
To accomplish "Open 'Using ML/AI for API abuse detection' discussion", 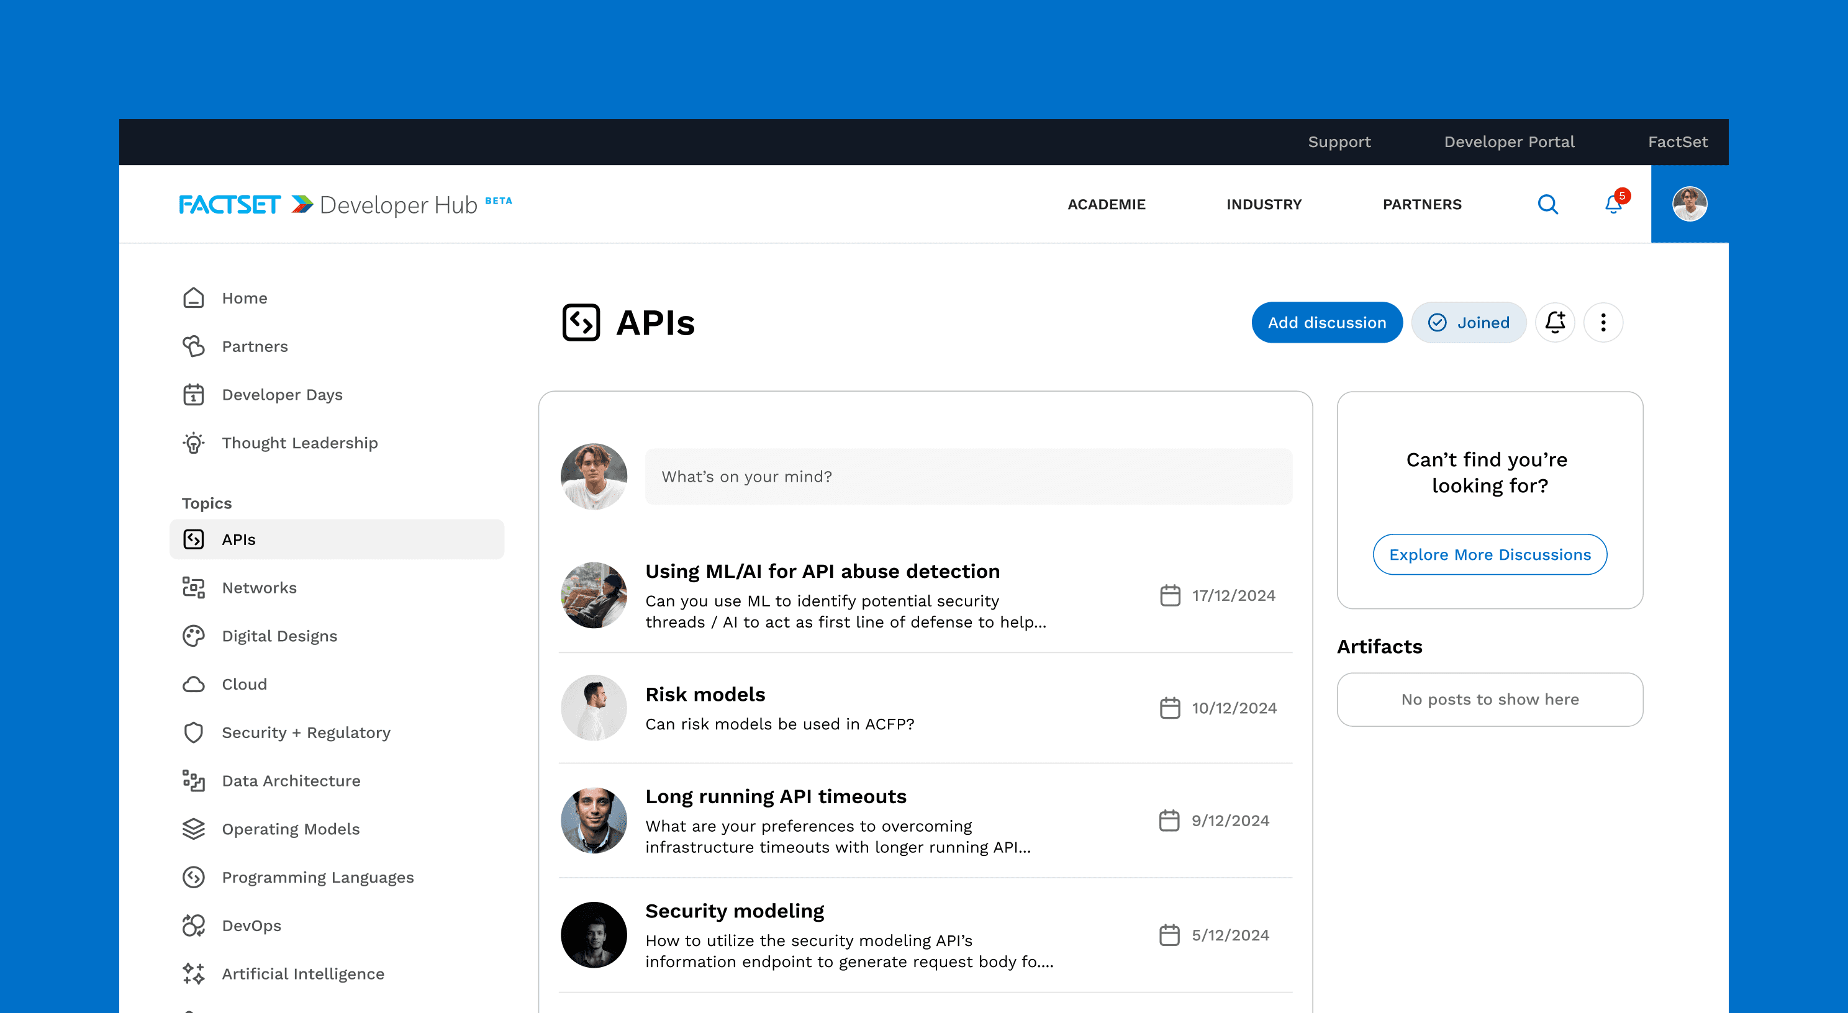I will pos(822,572).
